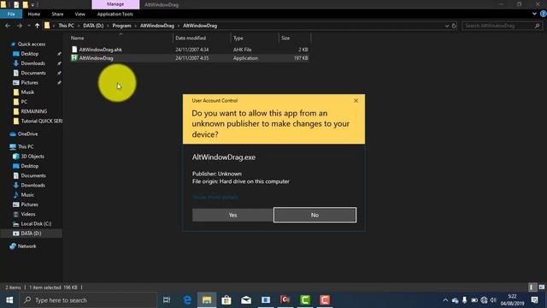Open Local Disk (C:) in sidebar
The height and width of the screenshot is (308, 547).
[36, 224]
